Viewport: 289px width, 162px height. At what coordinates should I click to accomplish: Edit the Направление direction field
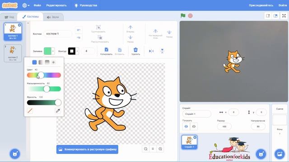pos(258,126)
